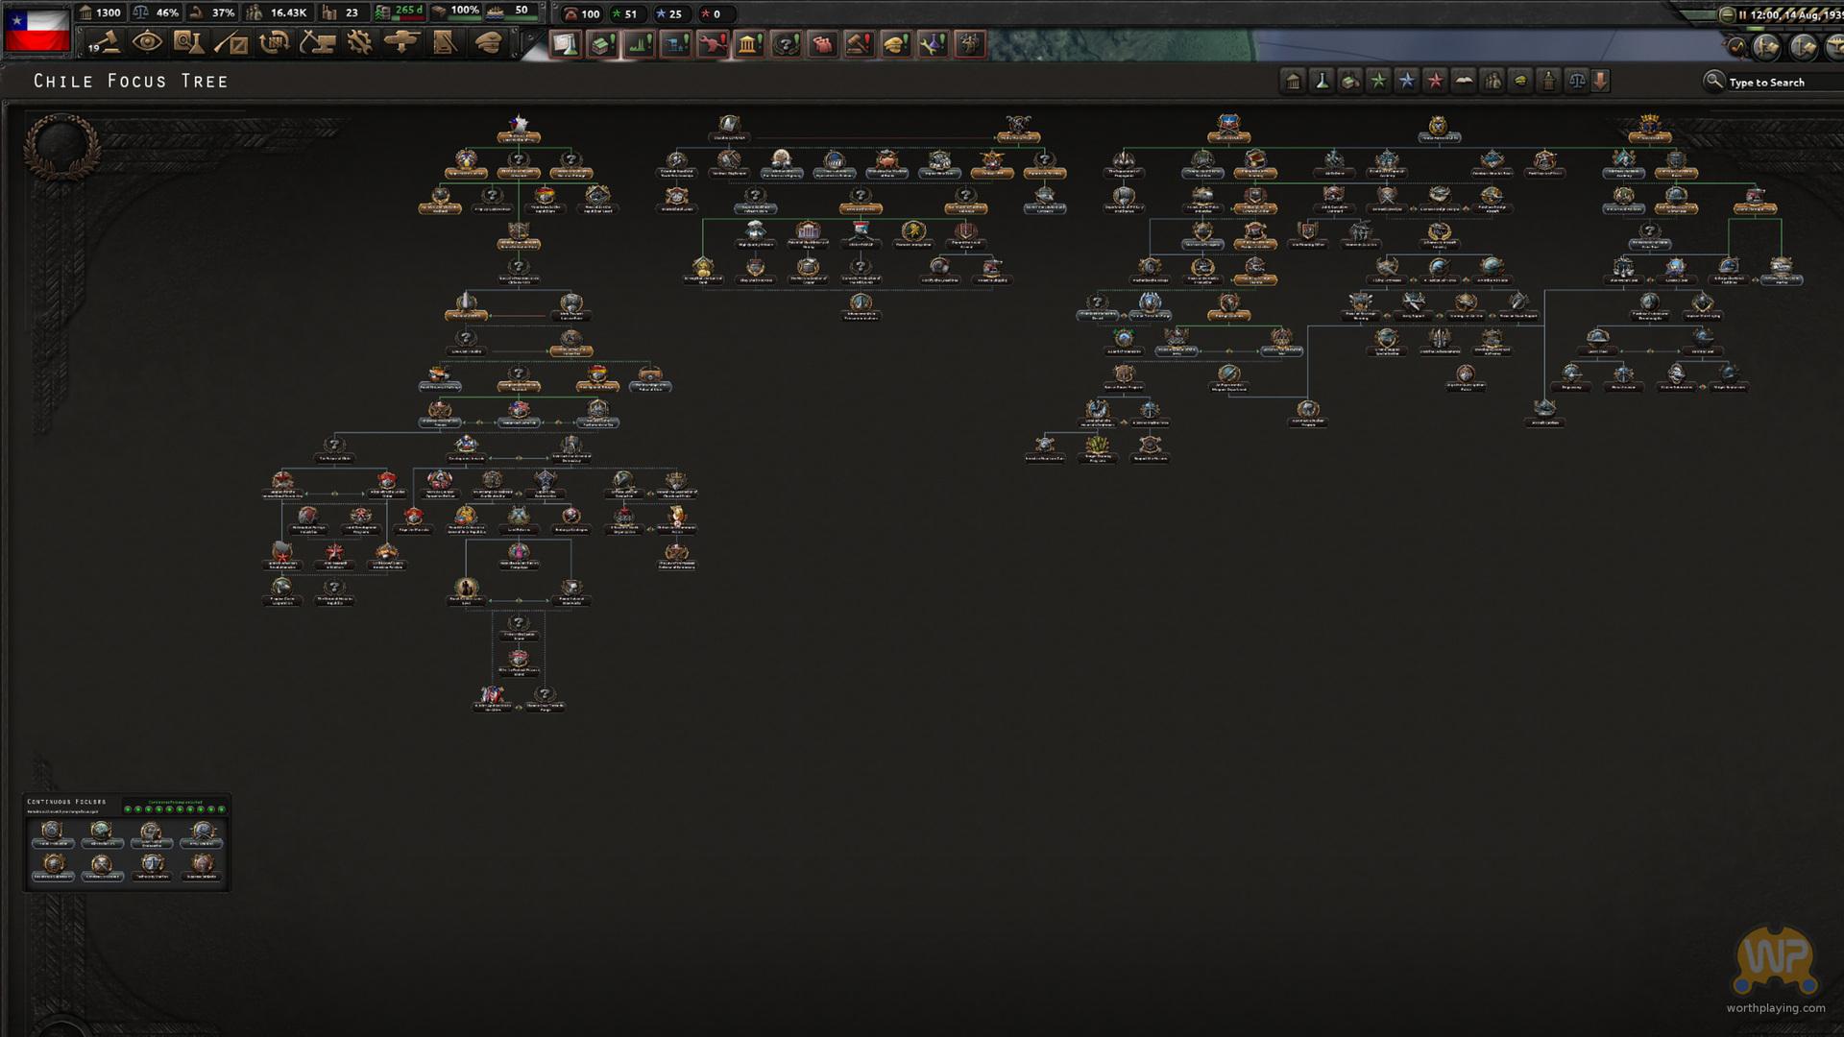Open the Decisions gavel menu

click(106, 42)
